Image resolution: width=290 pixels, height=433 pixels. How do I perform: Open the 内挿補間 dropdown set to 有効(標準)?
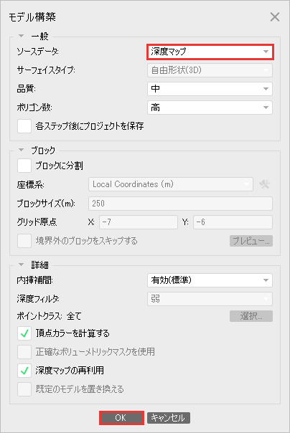pos(210,280)
